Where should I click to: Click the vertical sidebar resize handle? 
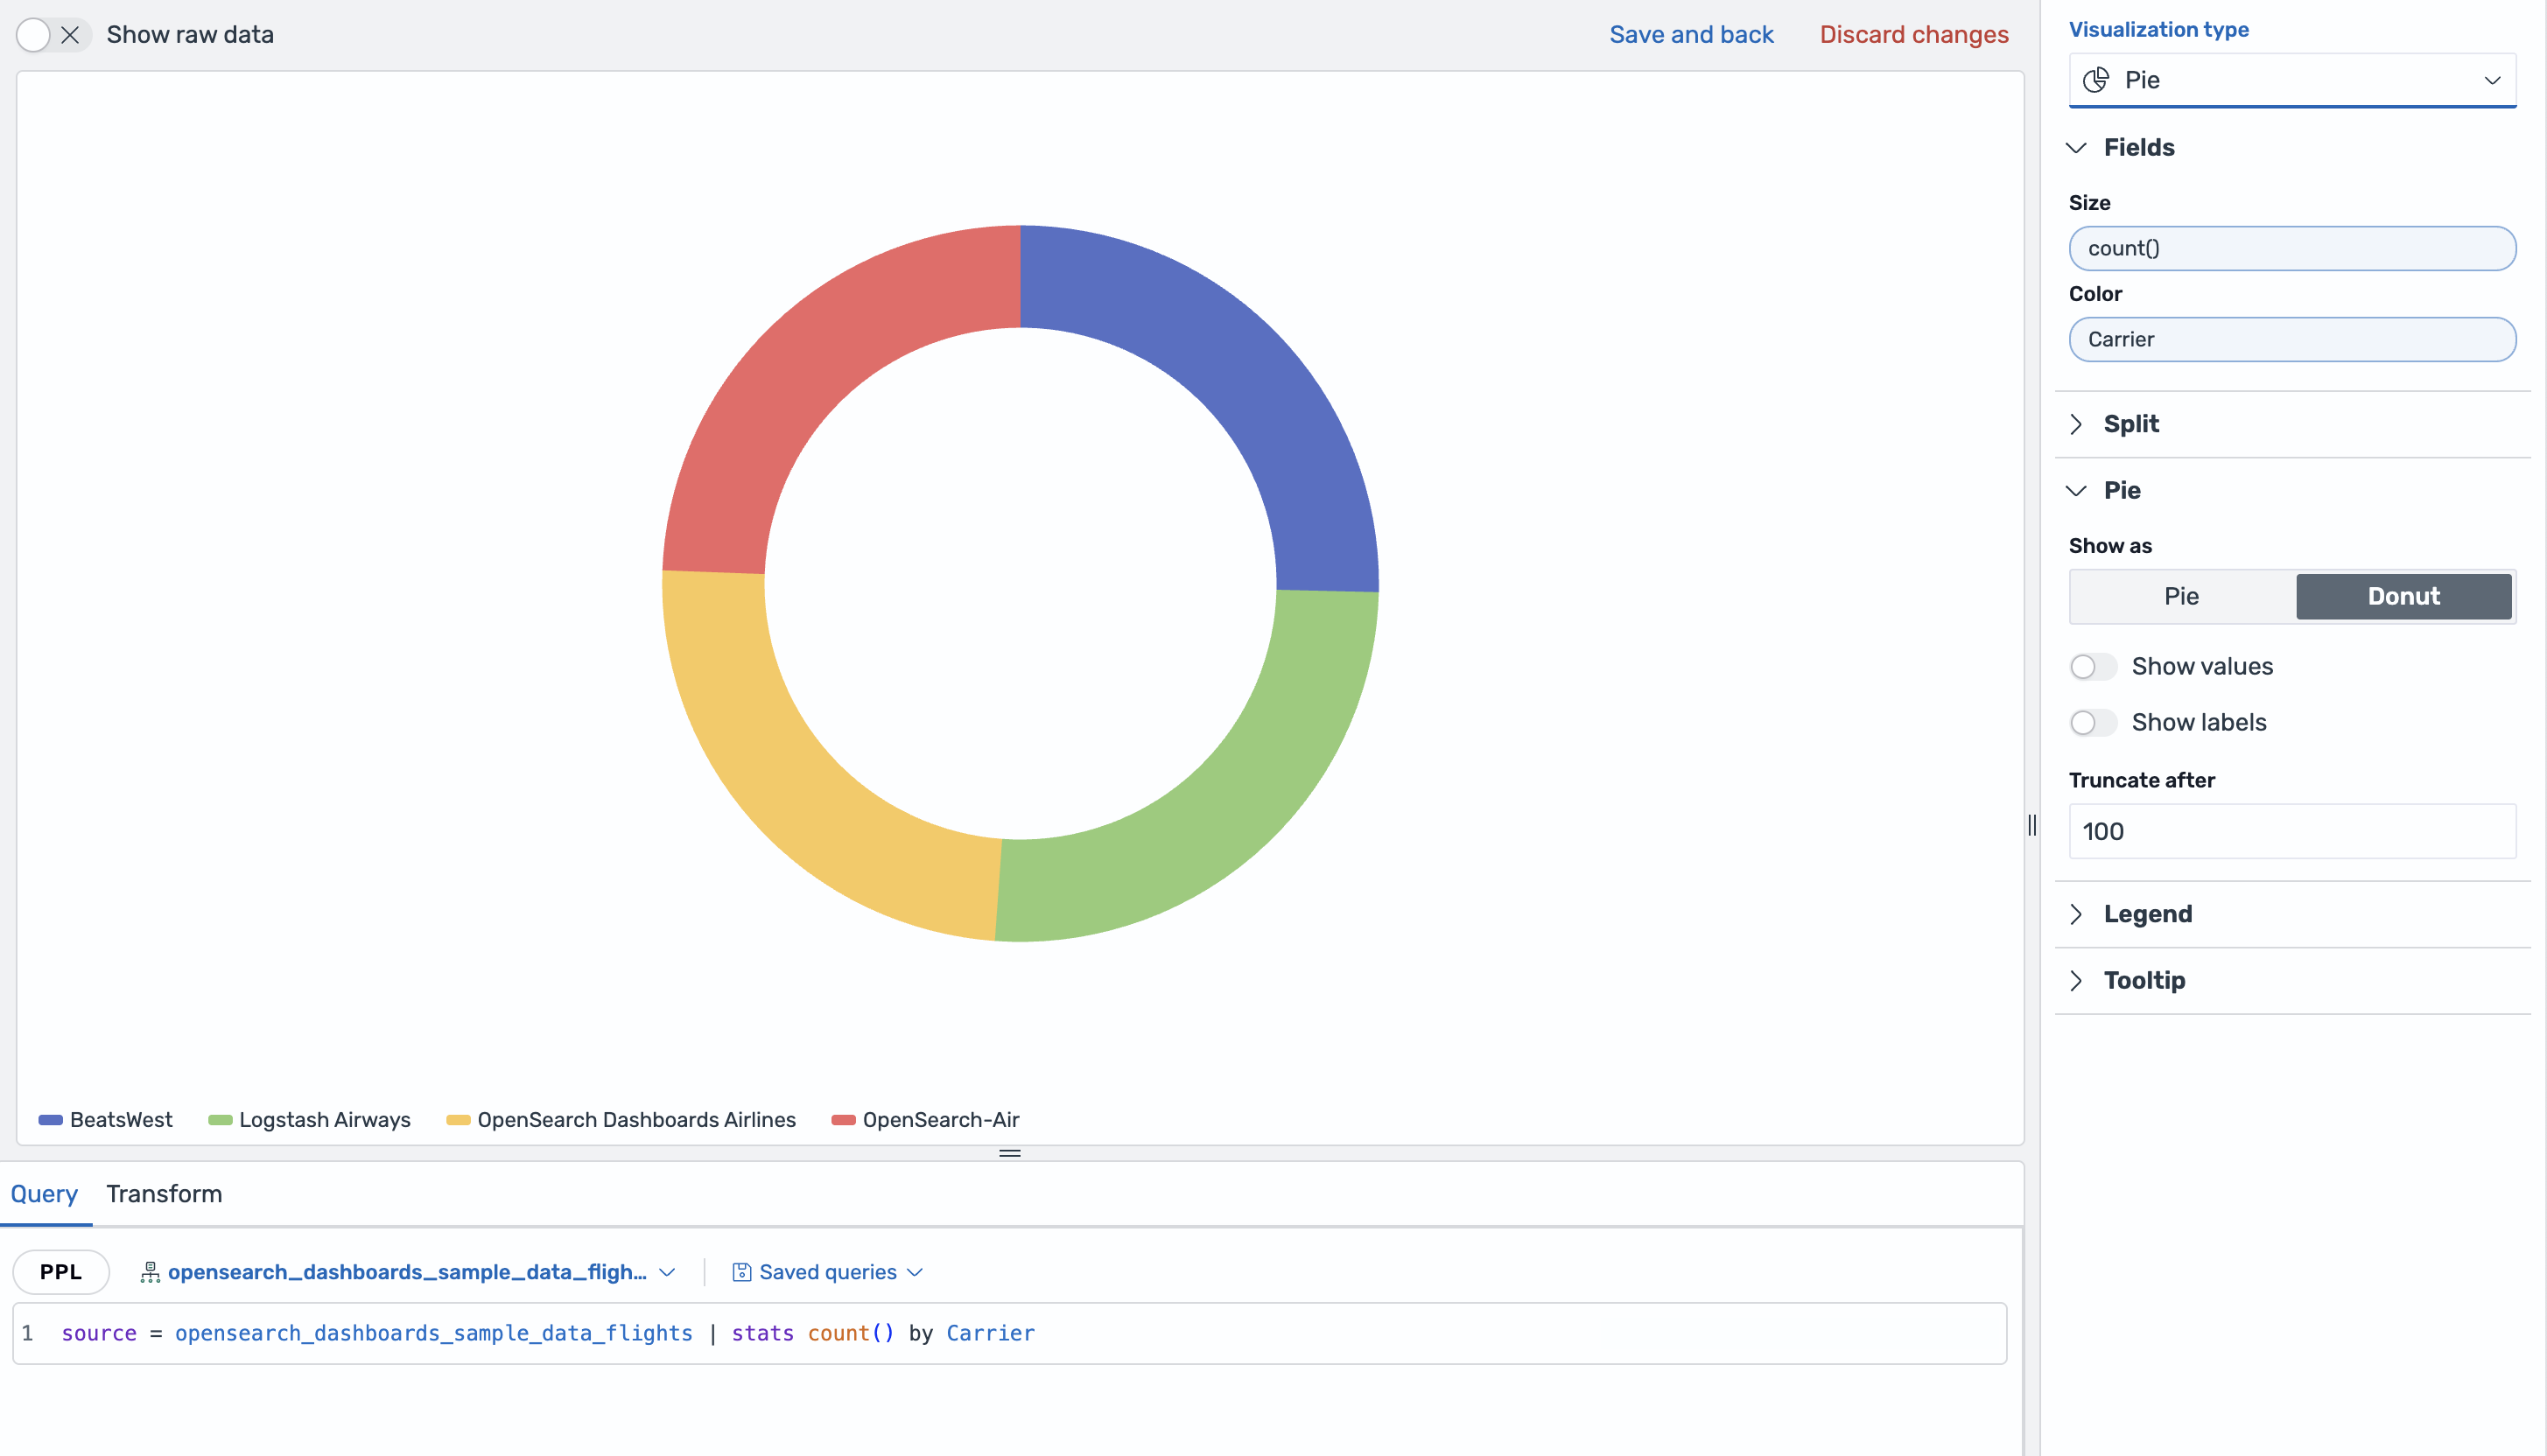coord(2032,825)
